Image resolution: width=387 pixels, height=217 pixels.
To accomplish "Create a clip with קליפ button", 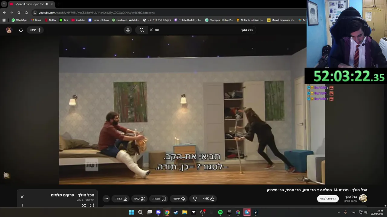I will [x=140, y=199].
